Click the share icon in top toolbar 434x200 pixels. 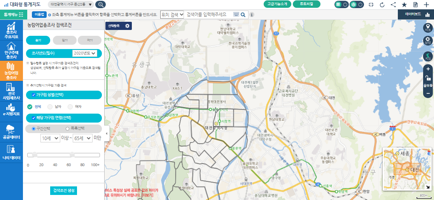click(x=393, y=5)
